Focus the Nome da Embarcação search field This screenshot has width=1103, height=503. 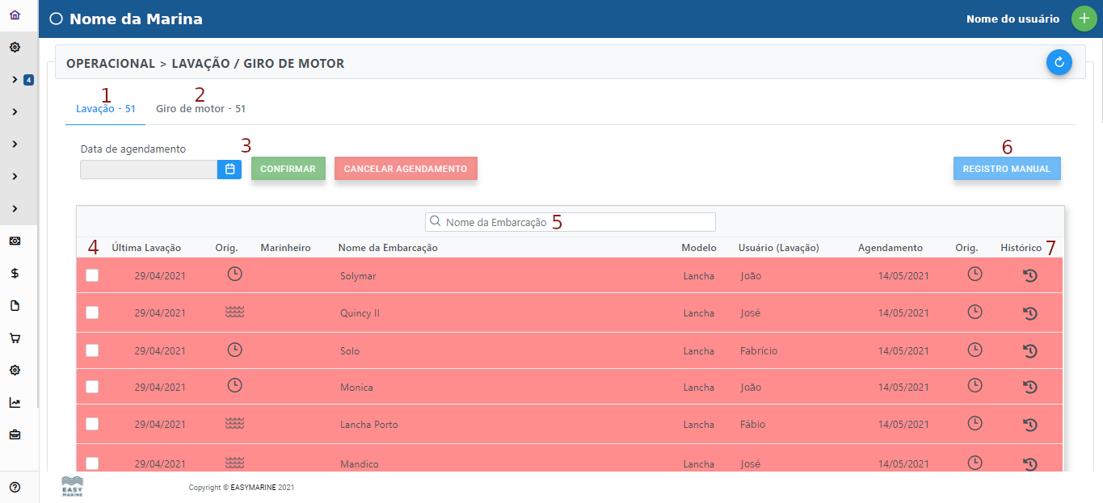tap(574, 222)
